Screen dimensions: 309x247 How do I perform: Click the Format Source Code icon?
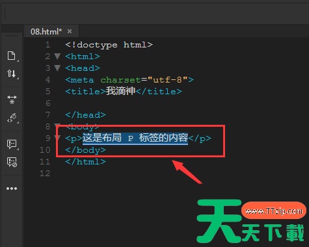click(12, 118)
